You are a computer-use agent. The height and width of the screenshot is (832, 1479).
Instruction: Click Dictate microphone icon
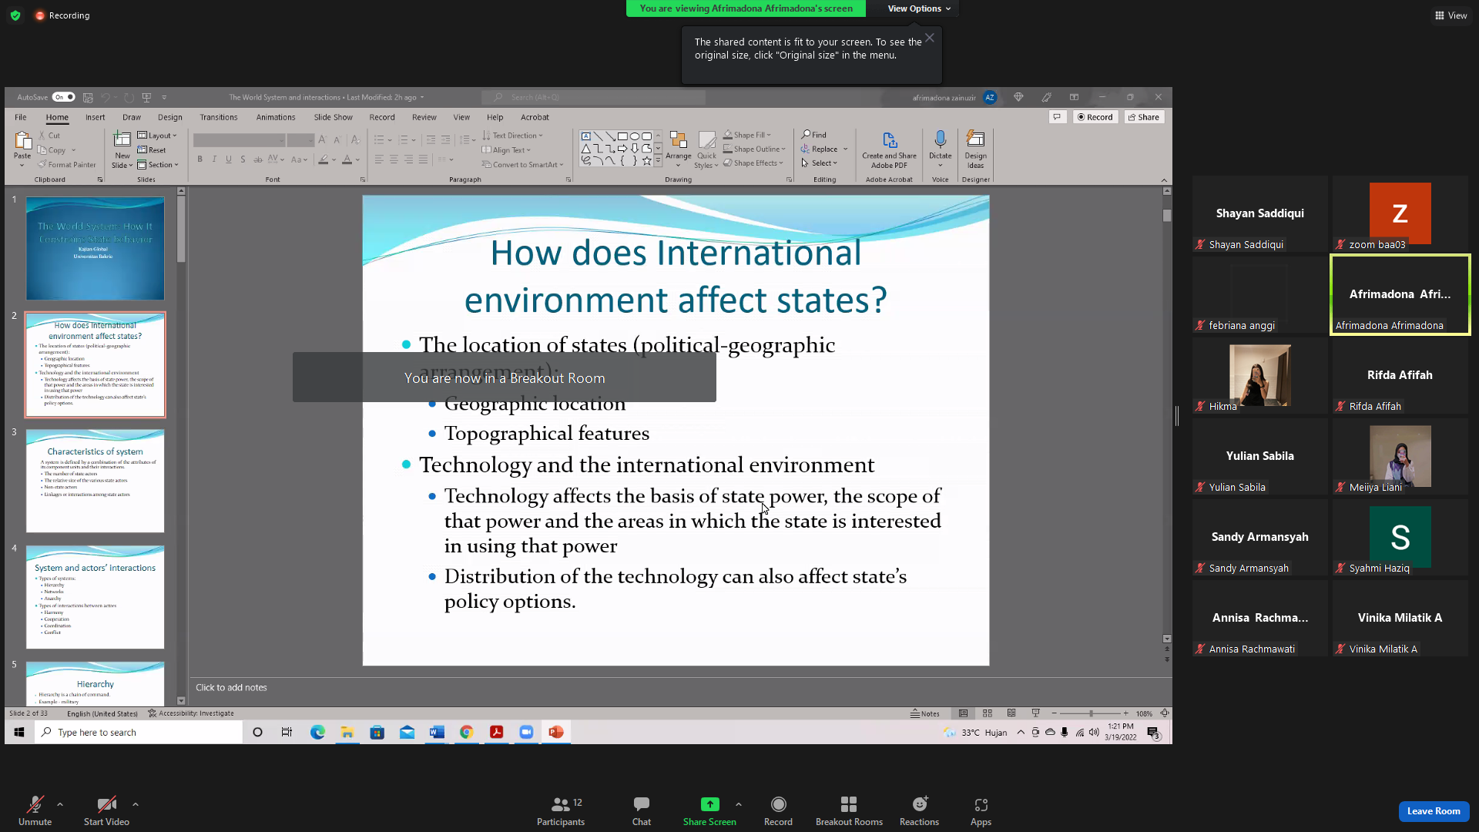point(940,139)
